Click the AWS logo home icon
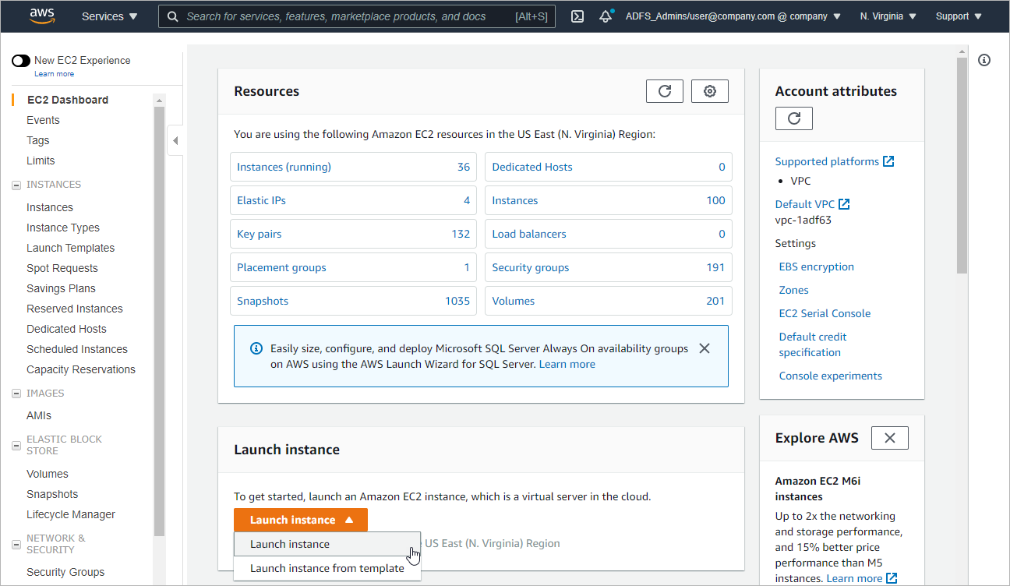The height and width of the screenshot is (586, 1010). coord(42,16)
